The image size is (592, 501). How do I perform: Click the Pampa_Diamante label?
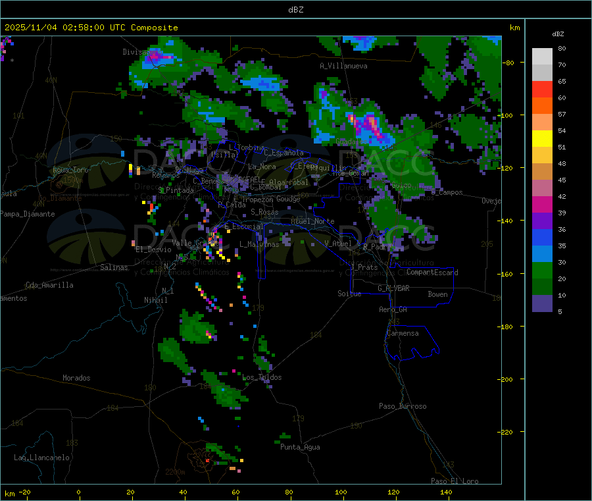(x=28, y=214)
